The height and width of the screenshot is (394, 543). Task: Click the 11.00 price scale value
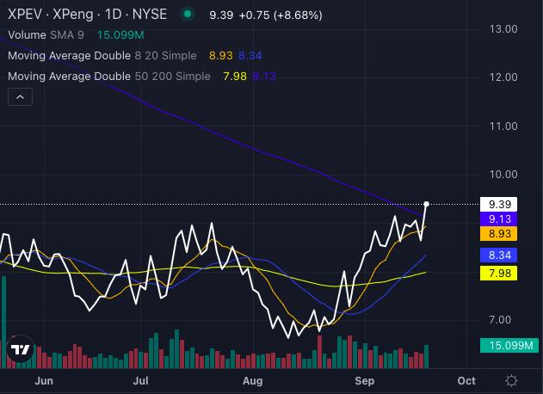coord(503,126)
